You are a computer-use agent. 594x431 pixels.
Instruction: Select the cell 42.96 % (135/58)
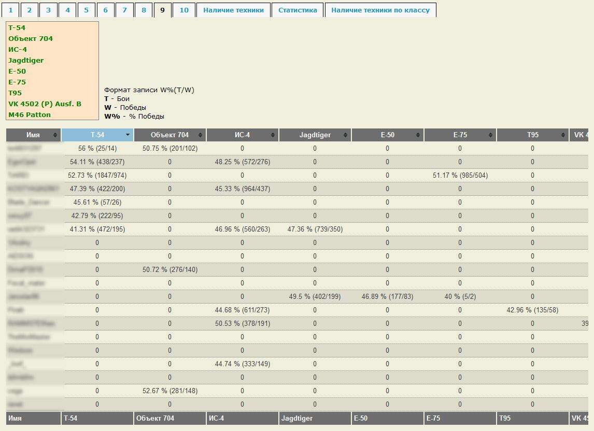[x=533, y=310]
